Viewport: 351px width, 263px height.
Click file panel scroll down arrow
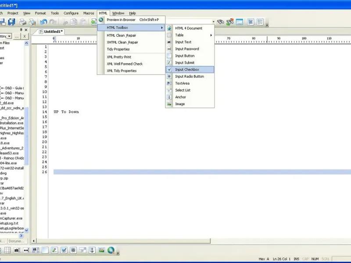(26, 230)
